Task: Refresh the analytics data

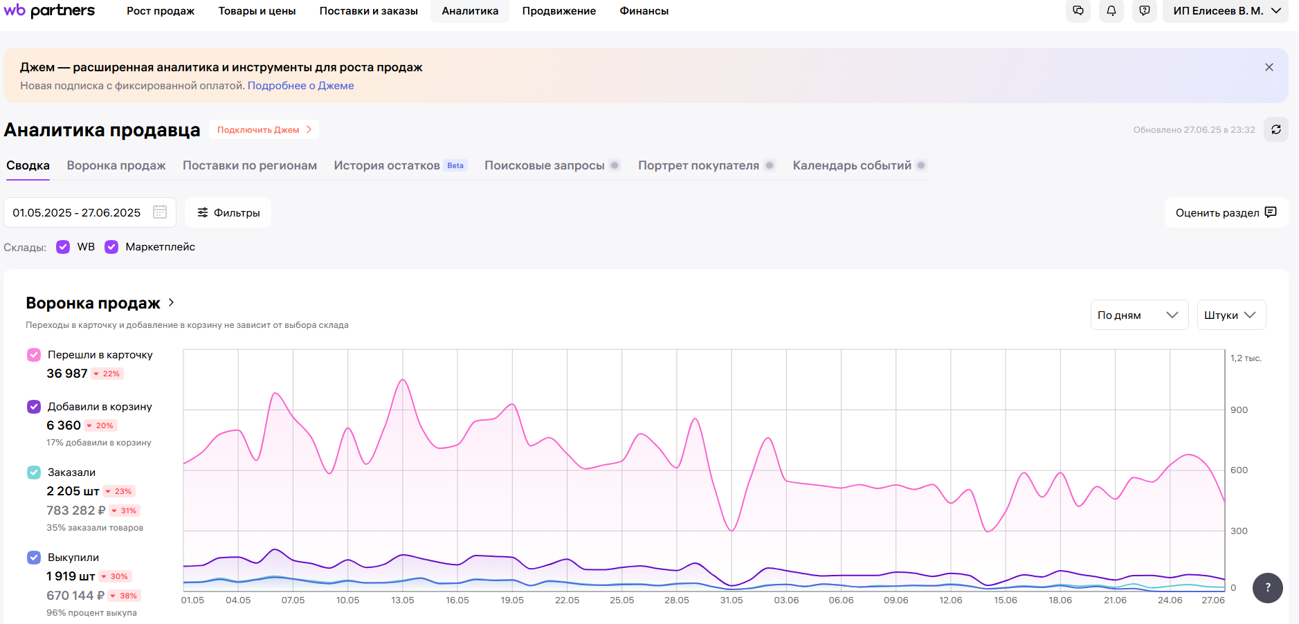Action: [x=1276, y=129]
